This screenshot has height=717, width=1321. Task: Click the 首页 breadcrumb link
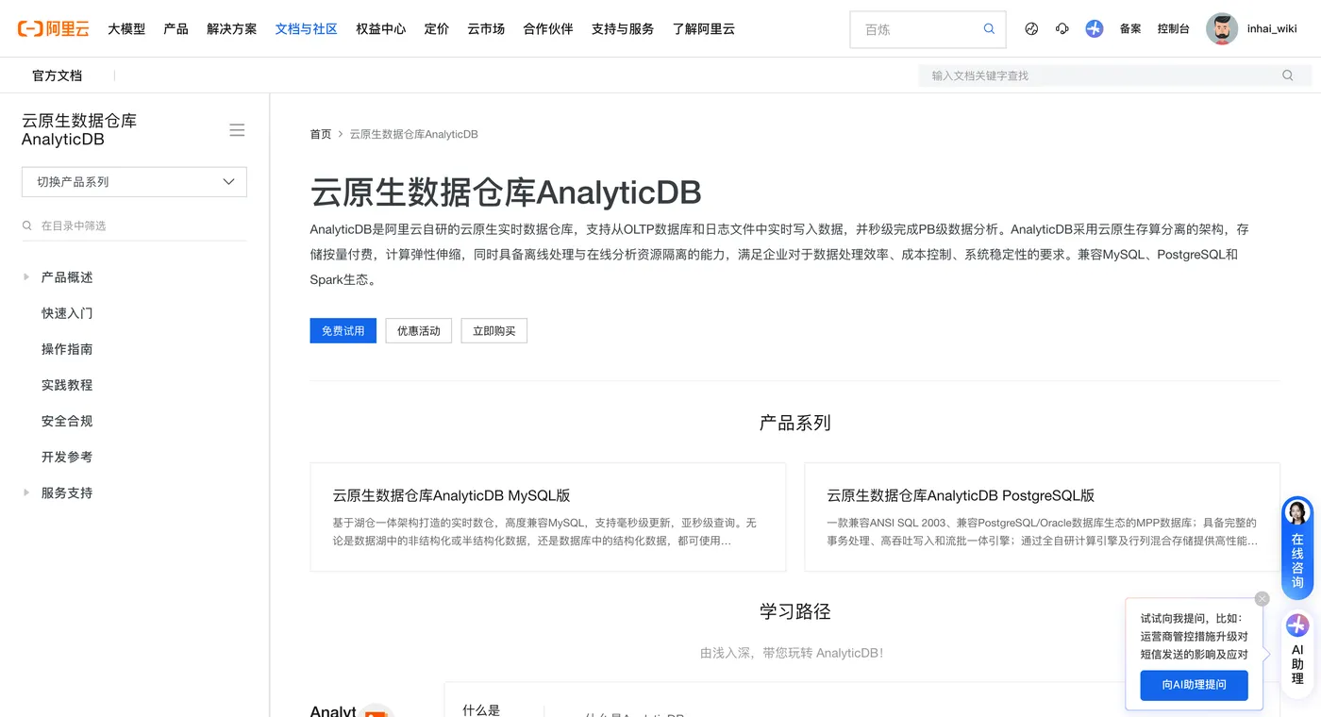pos(321,135)
